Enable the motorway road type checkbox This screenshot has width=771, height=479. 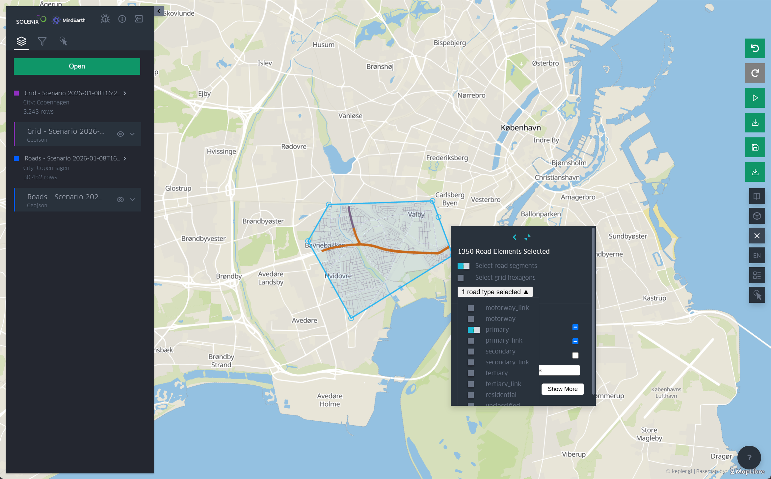[471, 319]
